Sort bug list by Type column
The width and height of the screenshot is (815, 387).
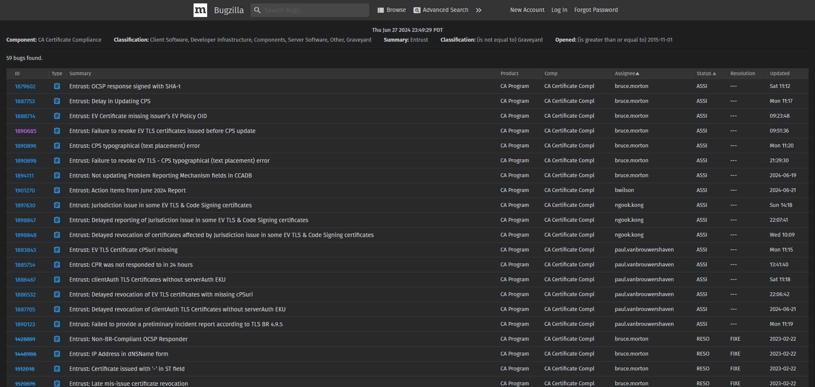coord(57,74)
